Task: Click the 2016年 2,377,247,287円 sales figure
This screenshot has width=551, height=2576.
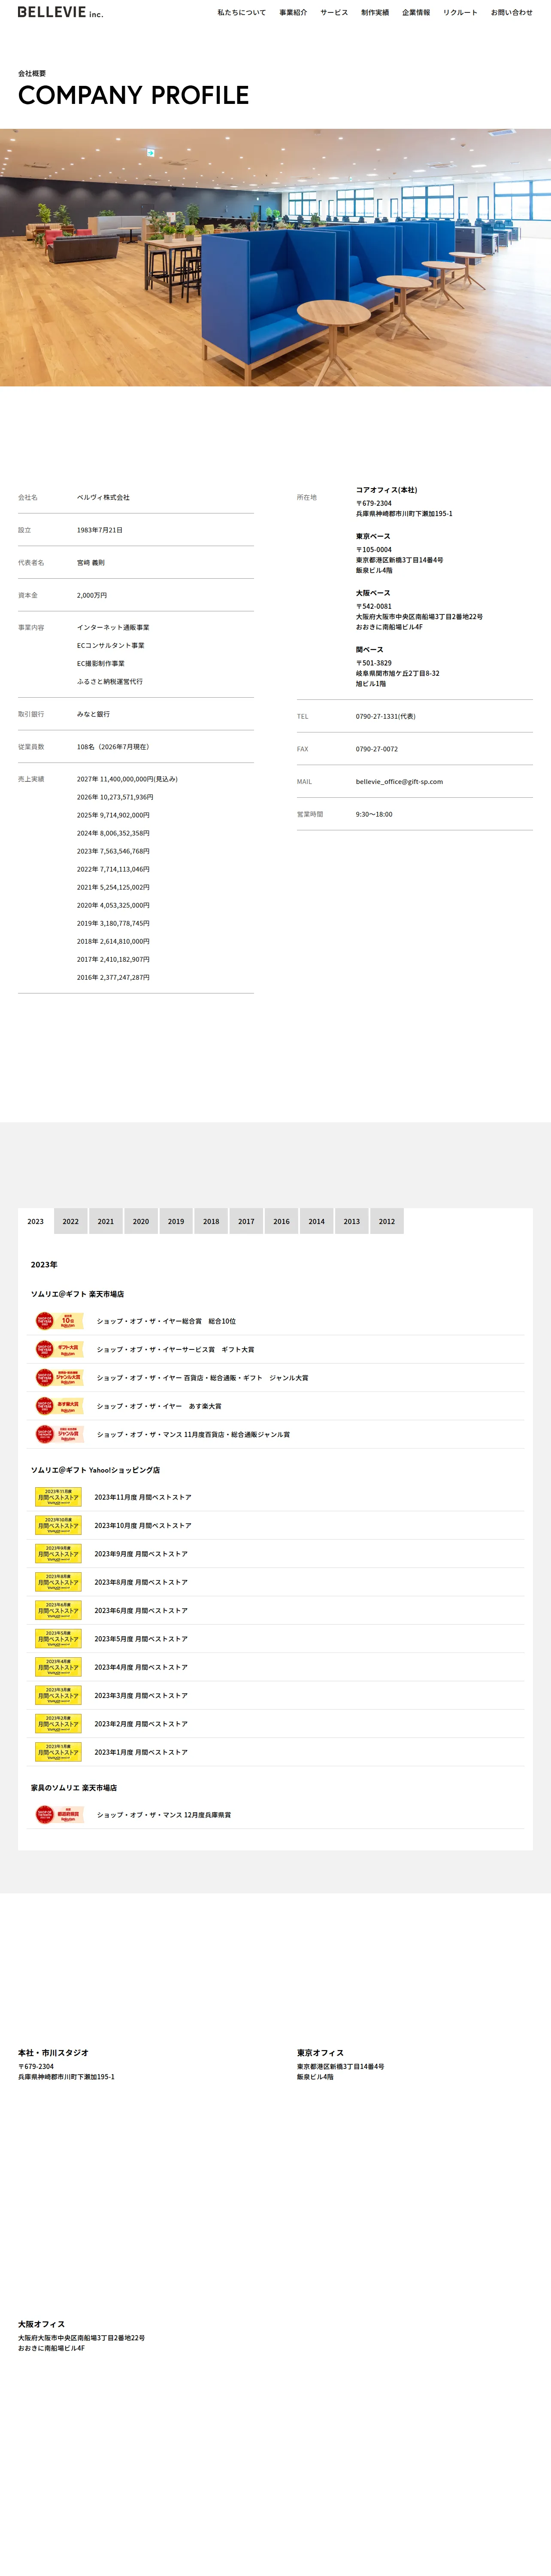Action: pos(113,977)
